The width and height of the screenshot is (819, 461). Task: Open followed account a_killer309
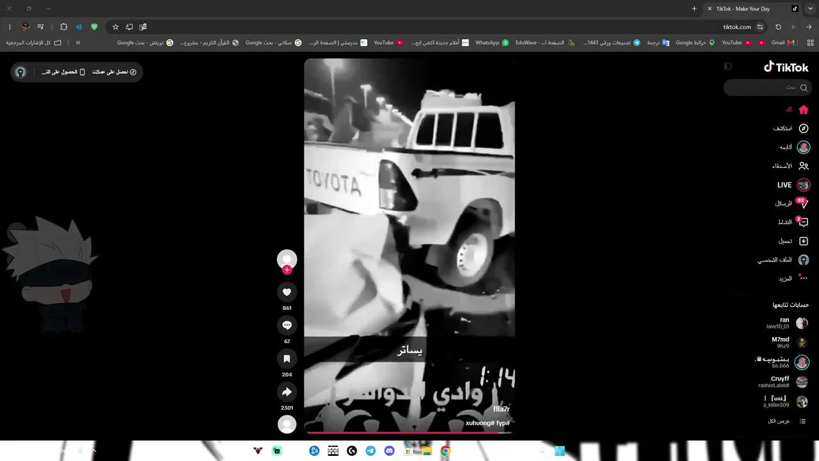click(x=785, y=402)
